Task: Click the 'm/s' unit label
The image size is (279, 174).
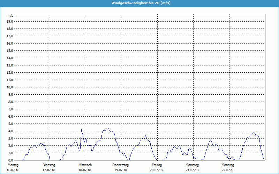Action: coord(10,16)
